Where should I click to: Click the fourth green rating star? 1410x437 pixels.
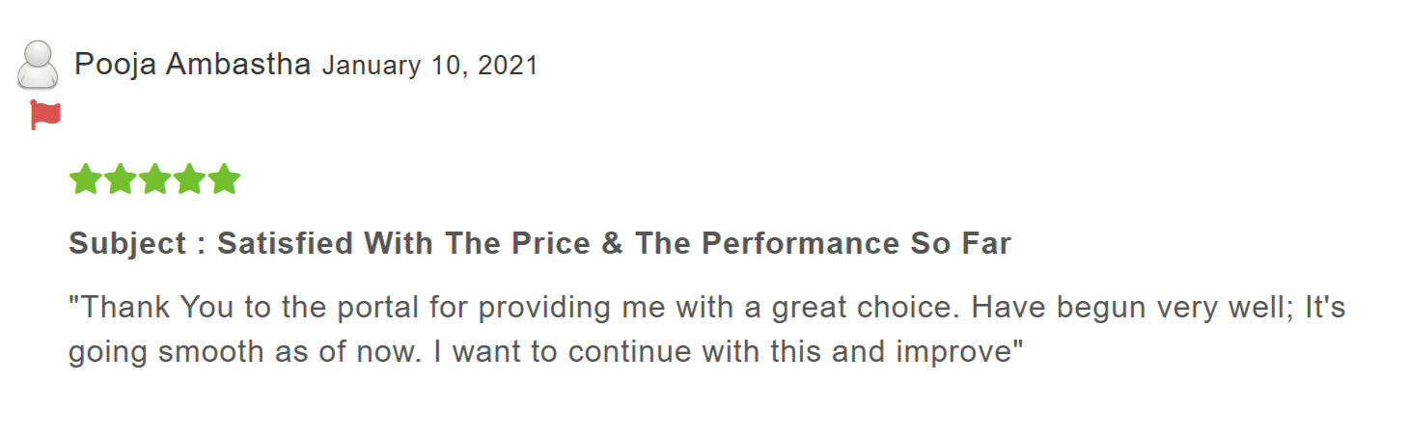190,179
